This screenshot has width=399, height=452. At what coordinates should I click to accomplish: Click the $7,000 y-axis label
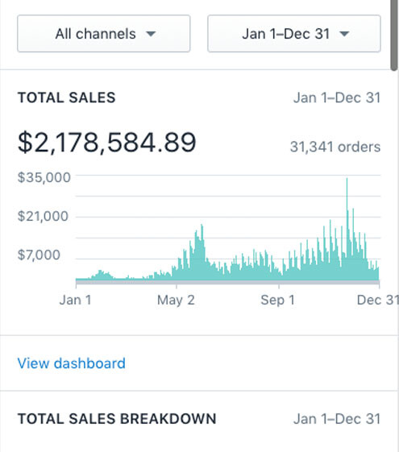tap(39, 255)
